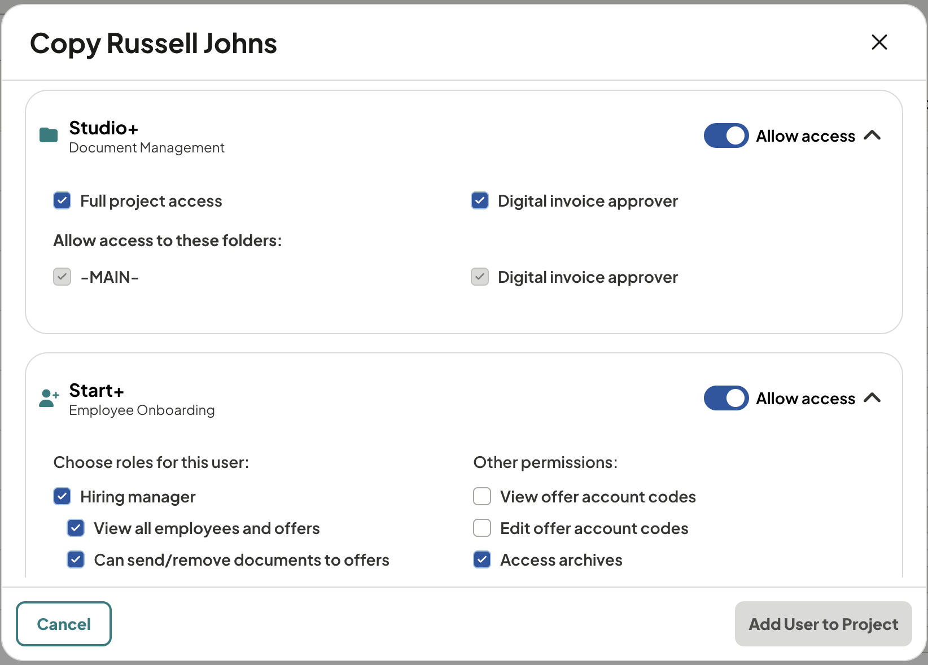Click the Start+ section title
The image size is (928, 665).
pyautogui.click(x=97, y=391)
